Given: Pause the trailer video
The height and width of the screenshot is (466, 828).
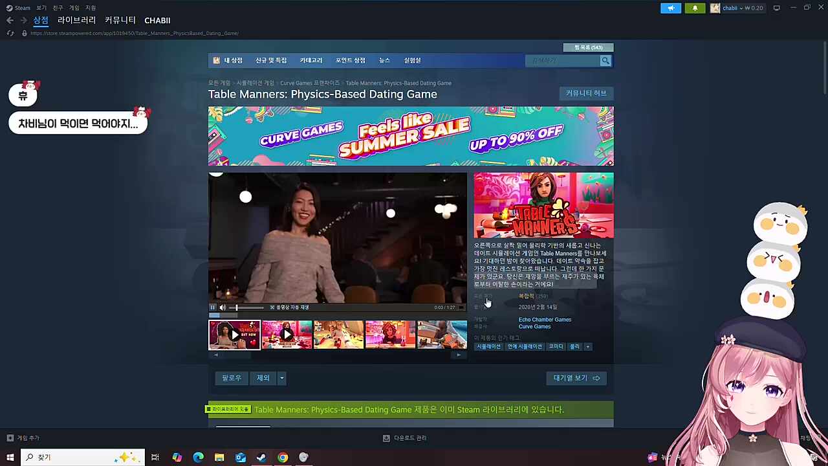Looking at the screenshot, I should (x=212, y=307).
